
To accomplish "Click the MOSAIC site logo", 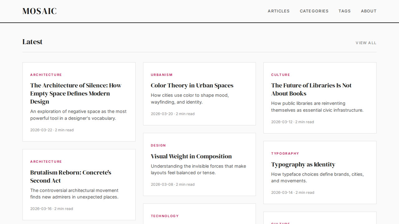I will click(x=40, y=11).
